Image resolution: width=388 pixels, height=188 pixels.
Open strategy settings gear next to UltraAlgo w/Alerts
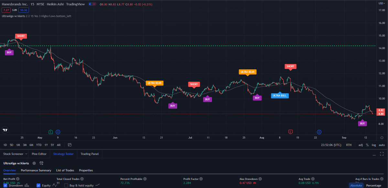34,163
